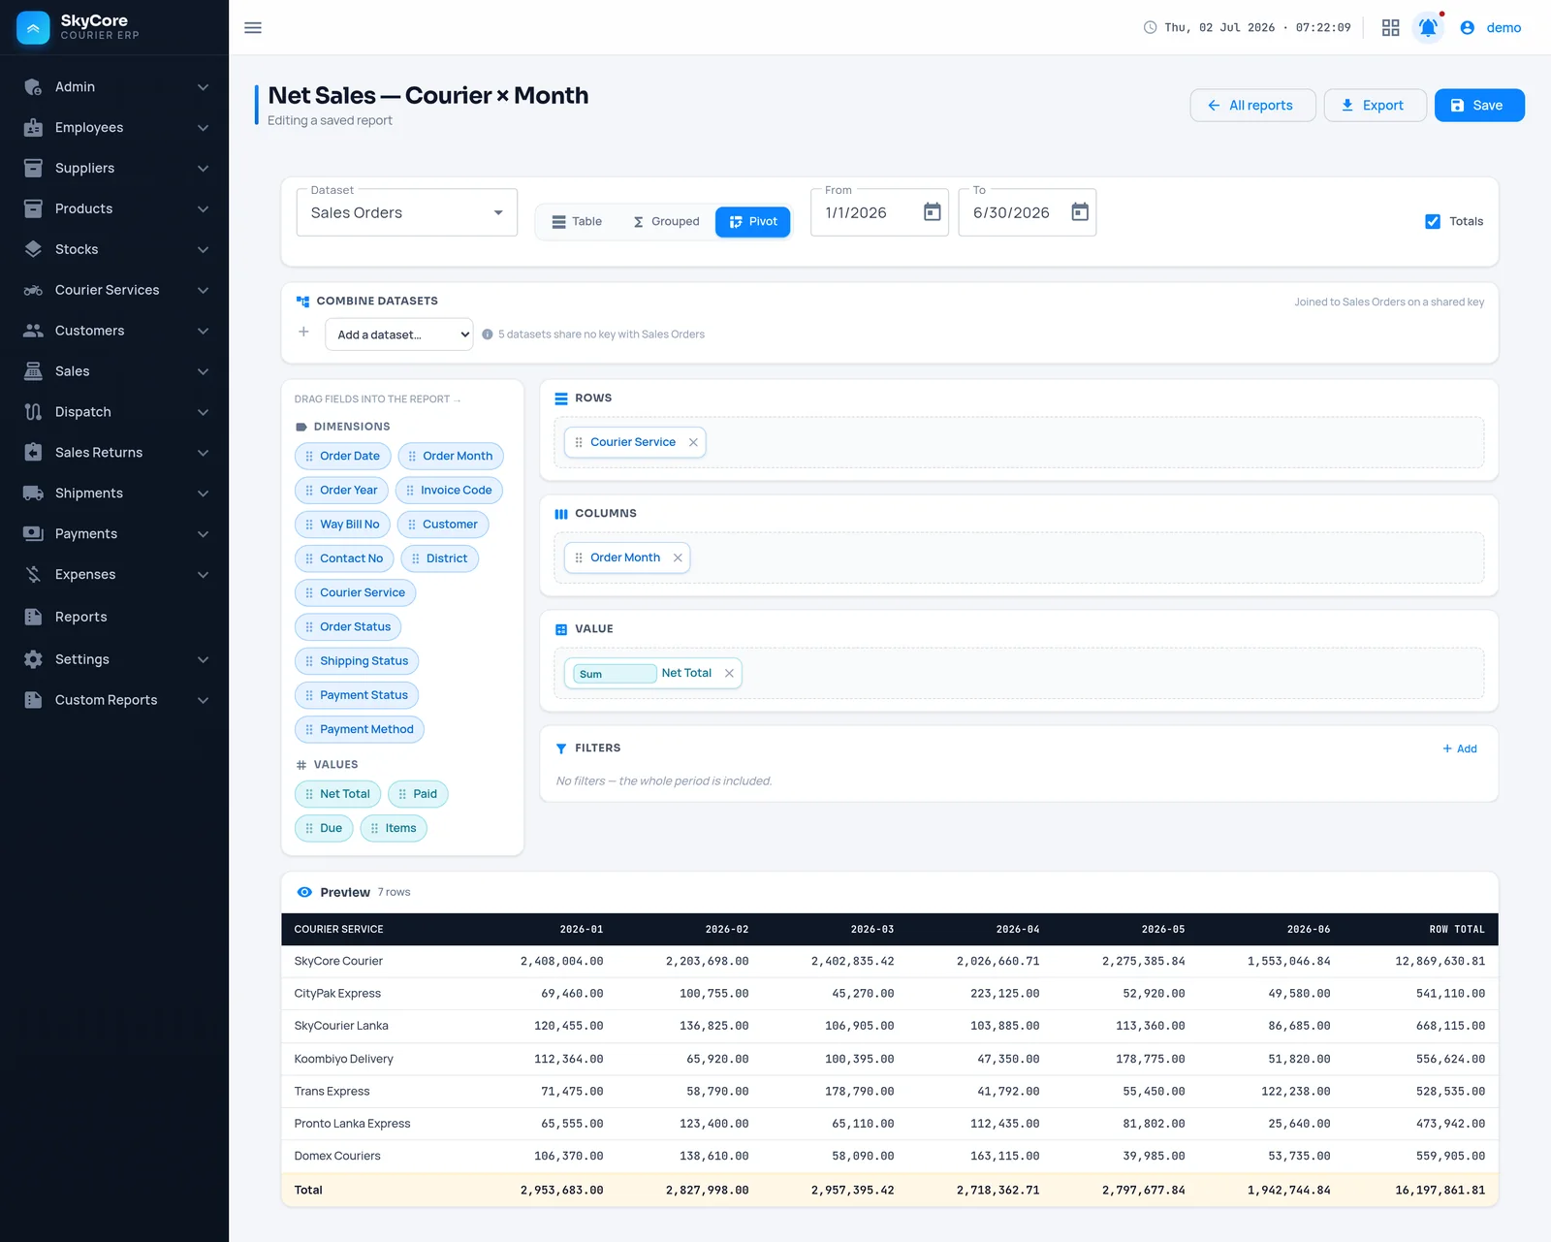The width and height of the screenshot is (1551, 1242).
Task: Expand the Payments menu chevron
Action: [204, 534]
